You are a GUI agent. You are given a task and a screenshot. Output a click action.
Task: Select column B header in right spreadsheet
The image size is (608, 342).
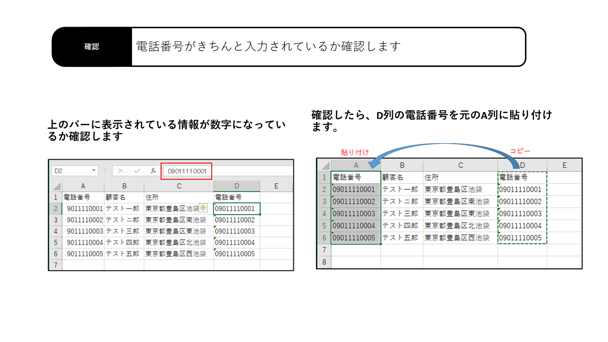(402, 165)
